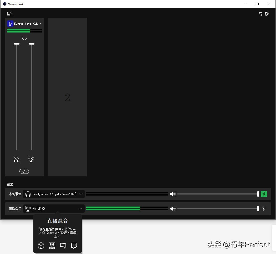Click the Elgato Wave XLR microphone icon
The image size is (276, 254).
click(x=10, y=24)
